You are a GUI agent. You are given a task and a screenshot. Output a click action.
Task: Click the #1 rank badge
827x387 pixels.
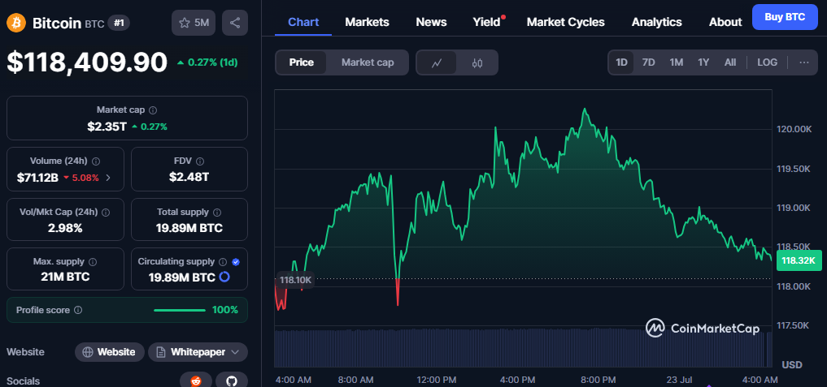click(x=119, y=24)
